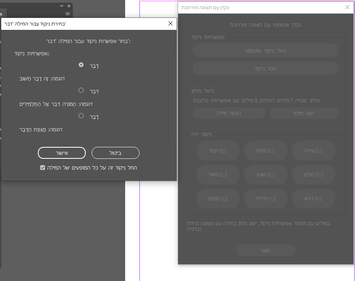Click the הסר ניקוד button
Image resolution: width=355 pixels, height=281 pixels.
click(265, 68)
